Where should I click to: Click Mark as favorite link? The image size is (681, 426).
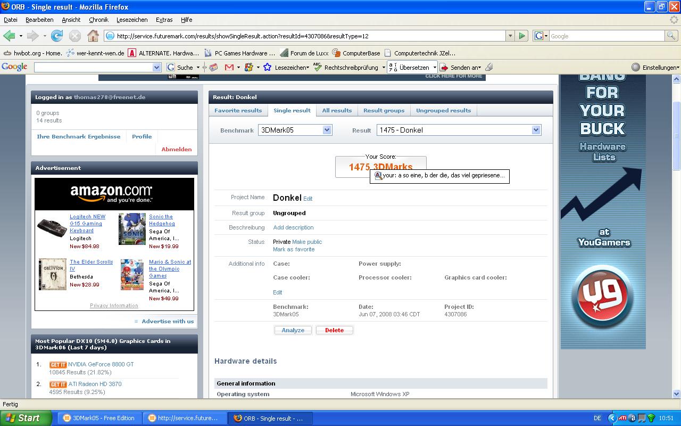tap(294, 249)
